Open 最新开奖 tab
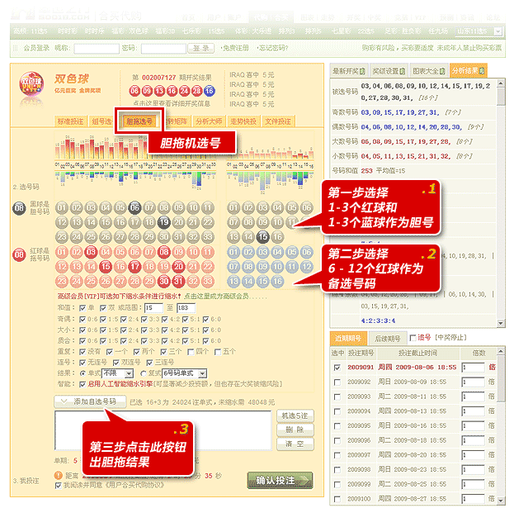The width and height of the screenshot is (514, 508). [x=349, y=71]
